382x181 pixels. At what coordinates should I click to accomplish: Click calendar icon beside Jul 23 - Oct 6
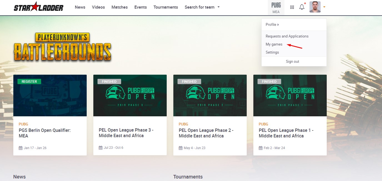click(x=101, y=148)
